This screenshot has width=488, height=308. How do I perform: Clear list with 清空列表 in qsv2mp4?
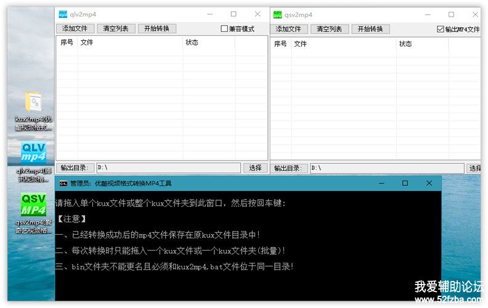point(329,29)
